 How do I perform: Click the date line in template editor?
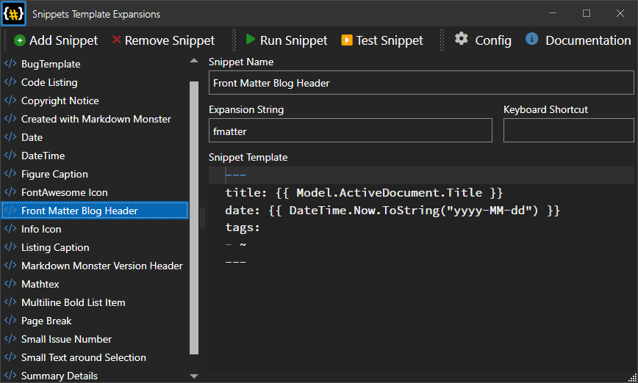click(x=393, y=211)
